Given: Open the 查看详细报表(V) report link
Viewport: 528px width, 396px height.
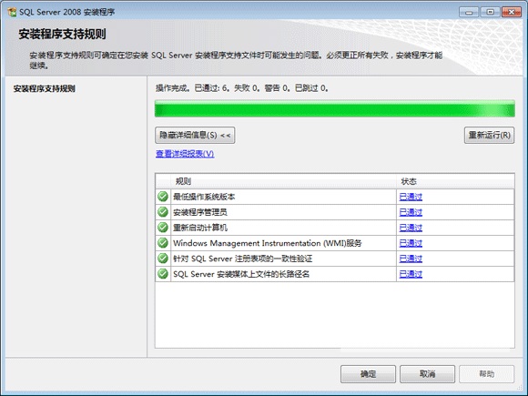Looking at the screenshot, I should (x=185, y=154).
